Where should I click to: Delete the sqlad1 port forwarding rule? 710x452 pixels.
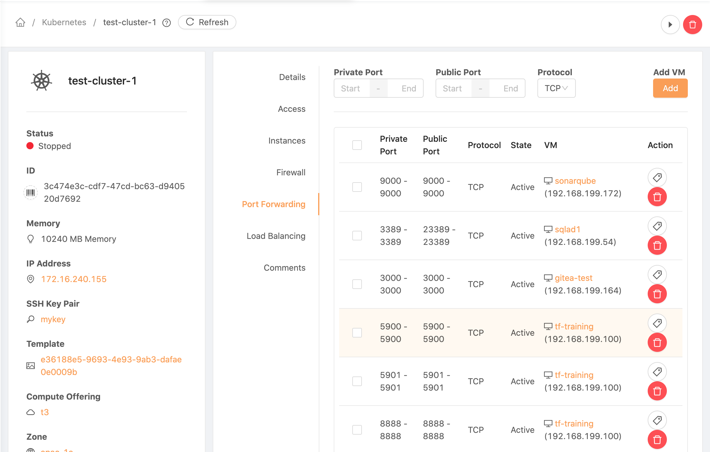click(x=657, y=245)
